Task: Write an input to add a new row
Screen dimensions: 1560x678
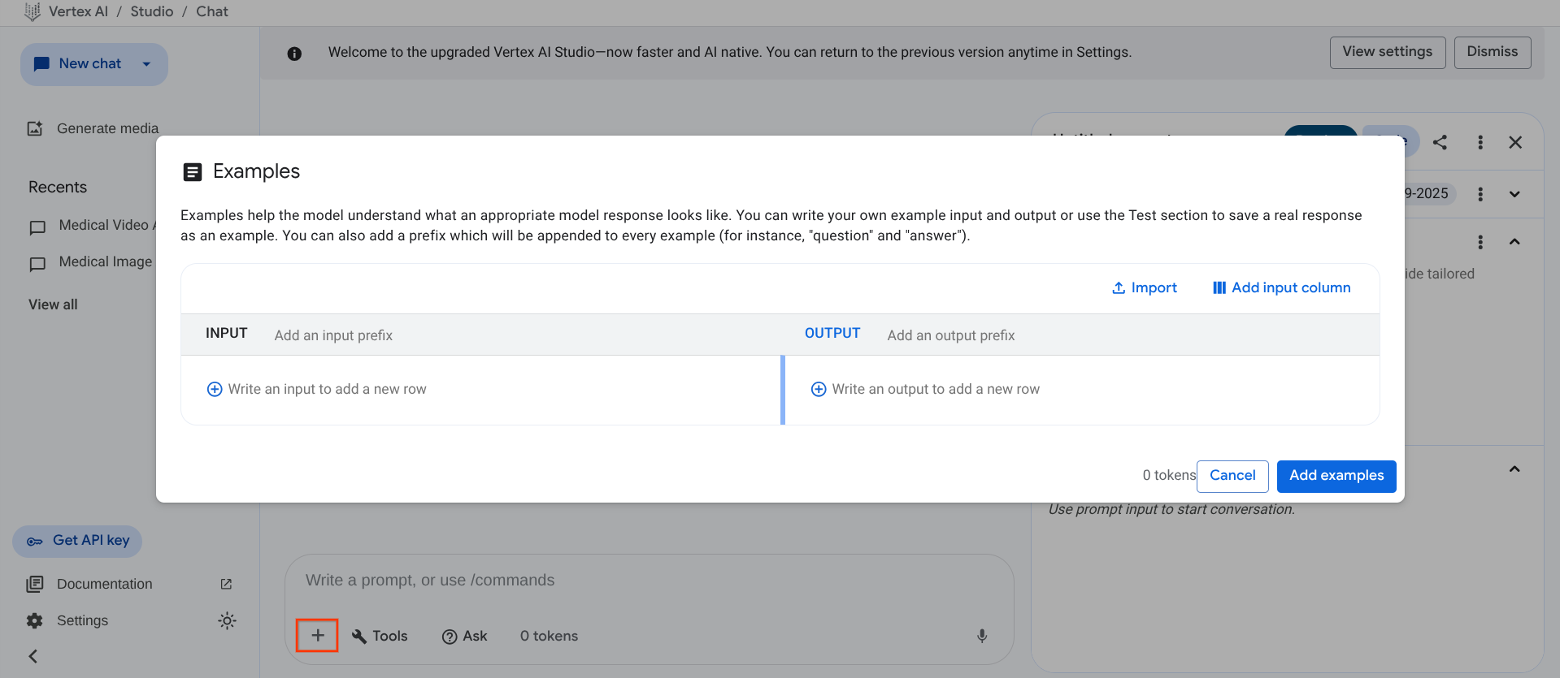Action: (327, 389)
